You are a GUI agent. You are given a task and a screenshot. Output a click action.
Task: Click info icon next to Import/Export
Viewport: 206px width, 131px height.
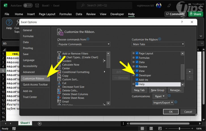tap(176, 102)
